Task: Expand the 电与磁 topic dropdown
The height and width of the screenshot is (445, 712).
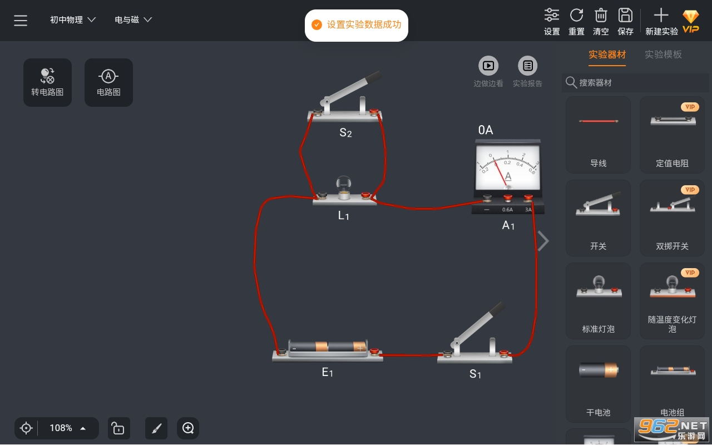Action: click(133, 19)
